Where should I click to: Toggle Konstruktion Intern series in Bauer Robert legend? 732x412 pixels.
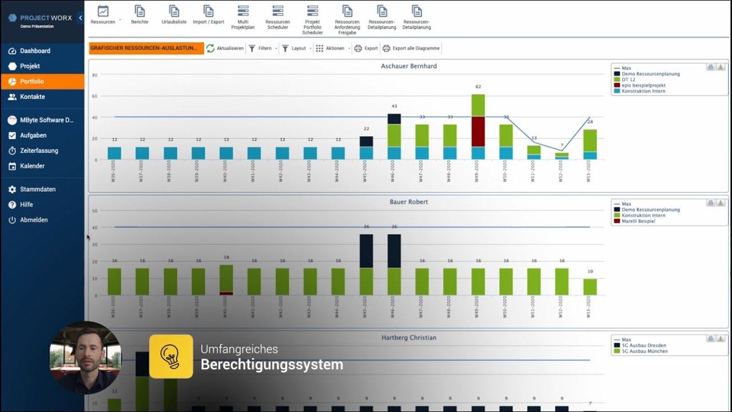click(x=643, y=215)
